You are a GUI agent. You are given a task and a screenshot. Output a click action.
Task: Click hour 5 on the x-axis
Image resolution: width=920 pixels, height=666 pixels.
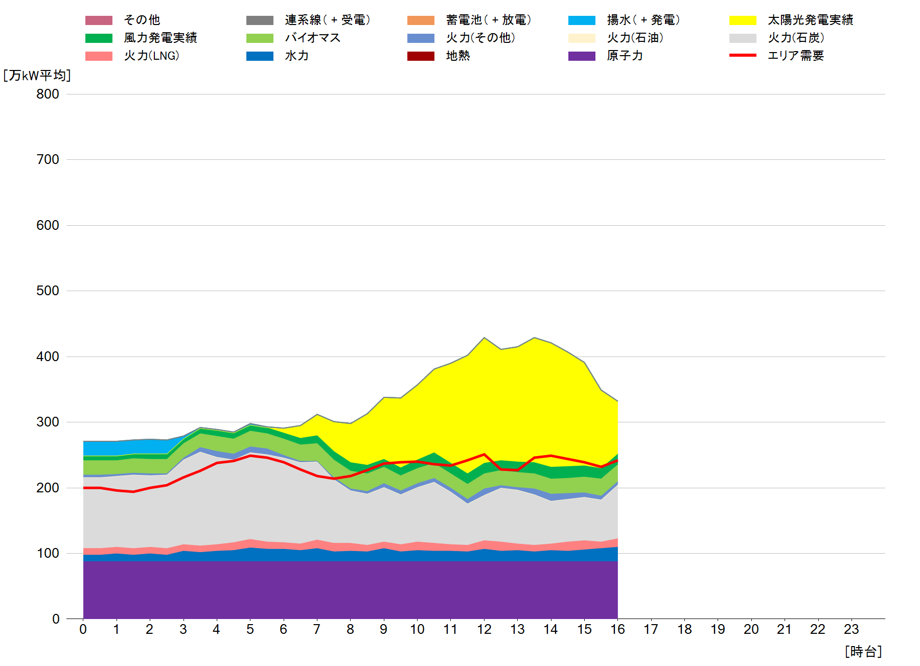pyautogui.click(x=250, y=629)
